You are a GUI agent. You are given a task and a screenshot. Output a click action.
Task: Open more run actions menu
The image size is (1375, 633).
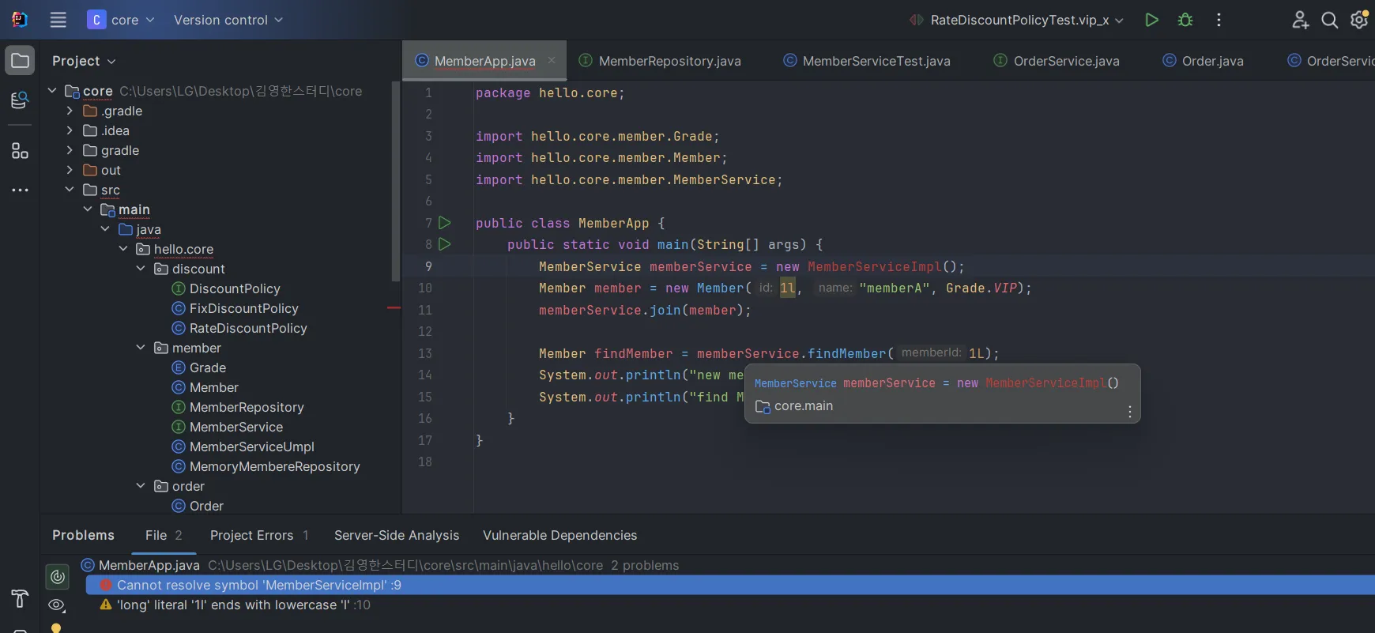tap(1219, 20)
